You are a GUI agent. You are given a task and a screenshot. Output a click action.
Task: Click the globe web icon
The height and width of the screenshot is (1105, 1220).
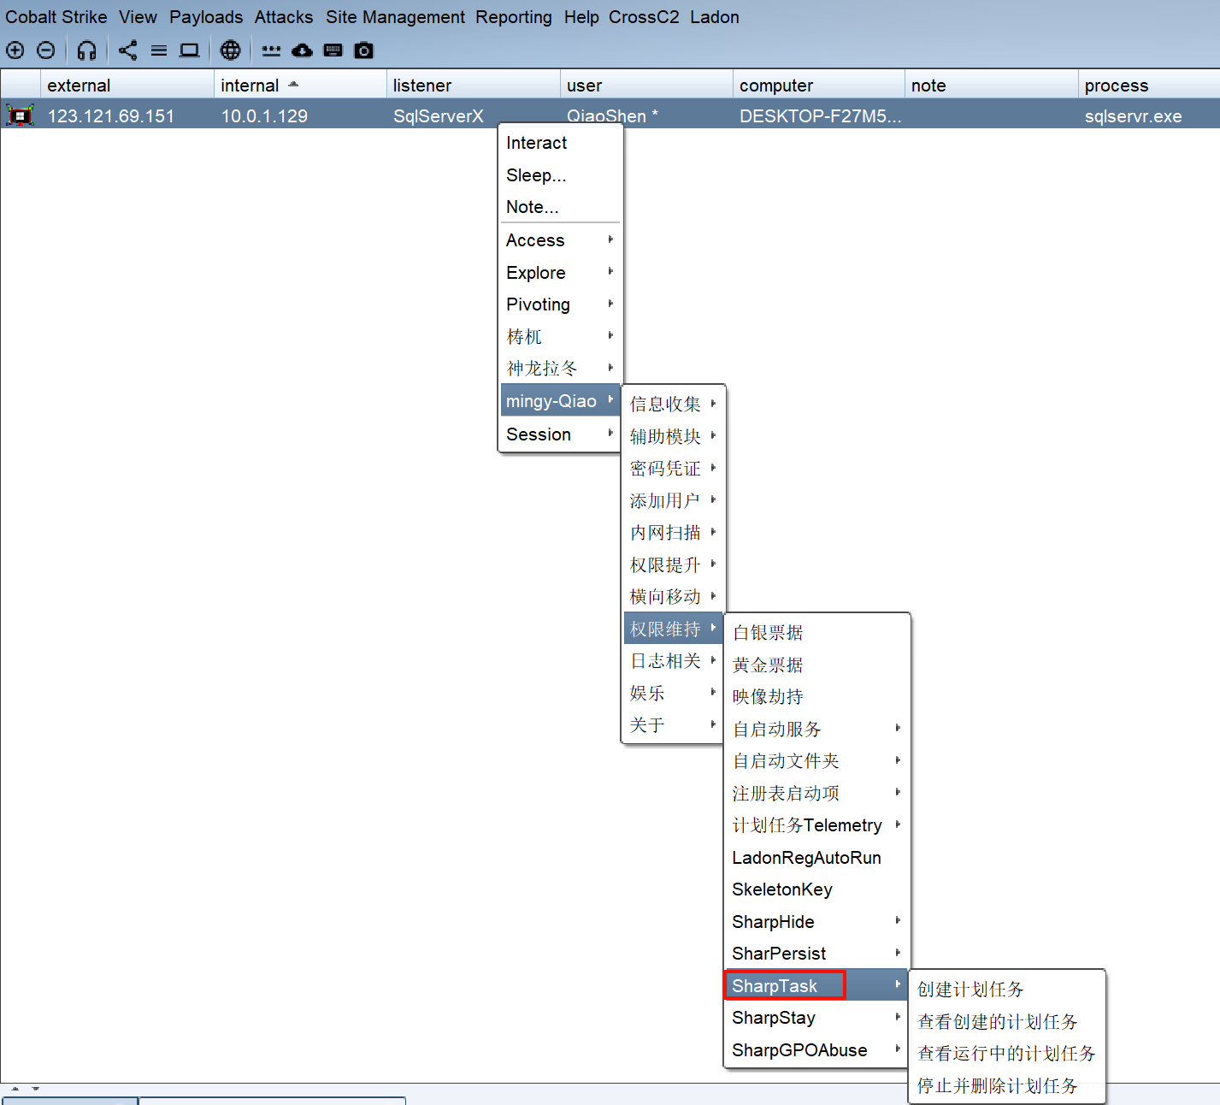tap(230, 50)
